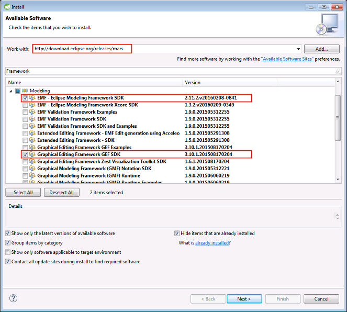The width and height of the screenshot is (347, 312).
Task: Click the icon beside GEF Examples entry
Action: (x=32, y=148)
